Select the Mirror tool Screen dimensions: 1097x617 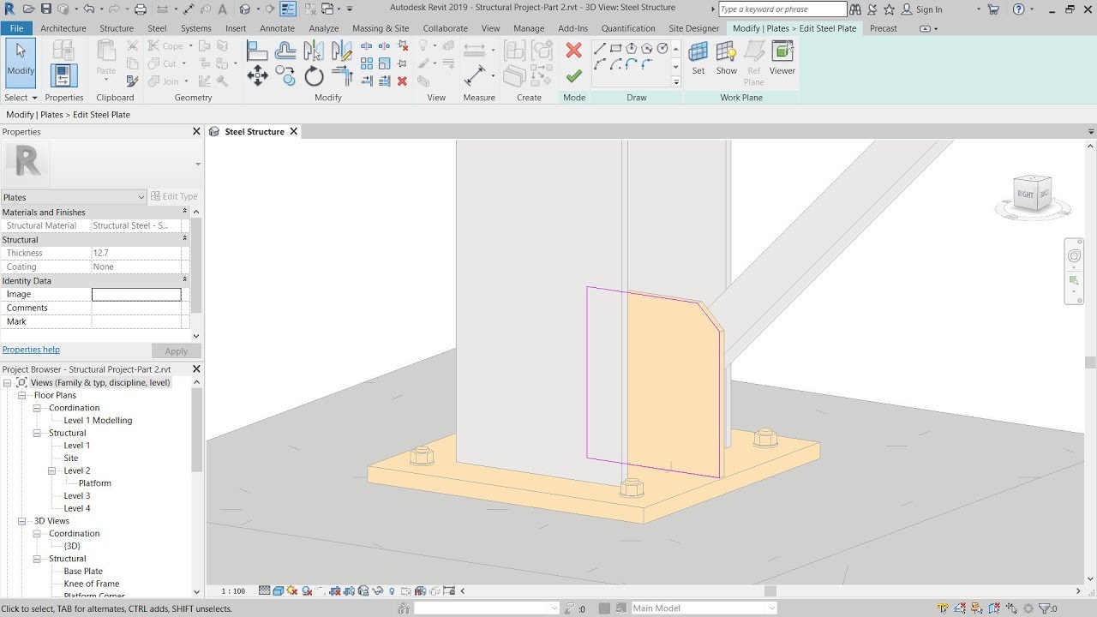point(314,51)
